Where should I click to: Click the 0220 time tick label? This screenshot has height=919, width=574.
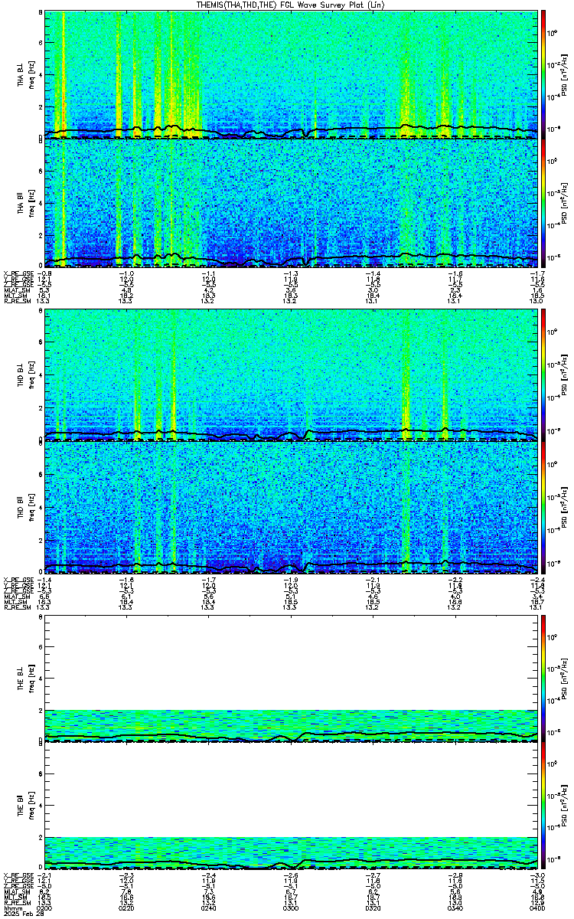[126, 908]
